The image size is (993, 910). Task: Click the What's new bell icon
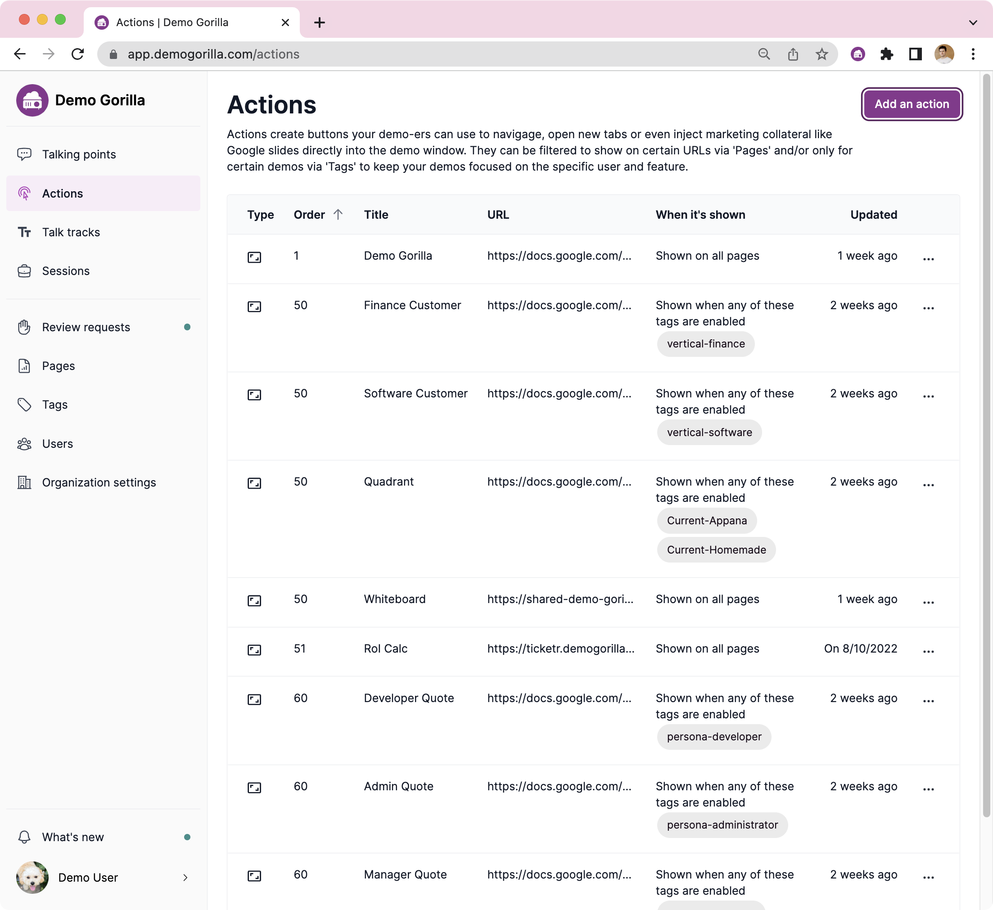click(24, 837)
